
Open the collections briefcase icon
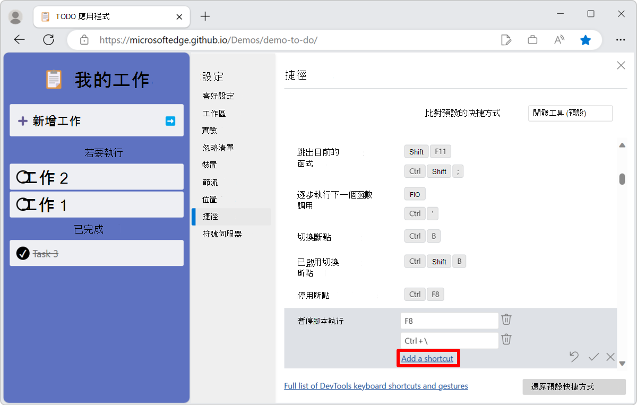(532, 40)
